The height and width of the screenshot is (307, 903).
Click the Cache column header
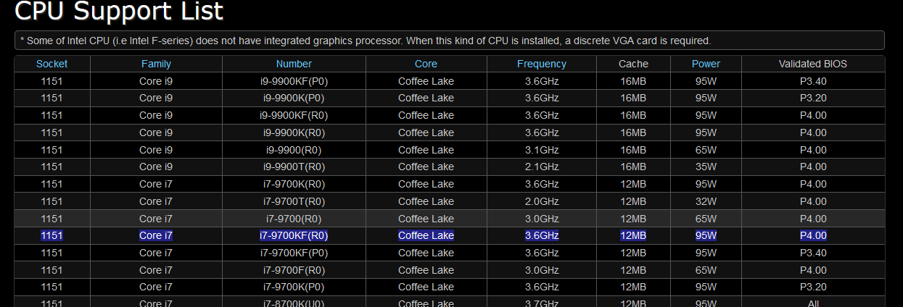point(633,64)
